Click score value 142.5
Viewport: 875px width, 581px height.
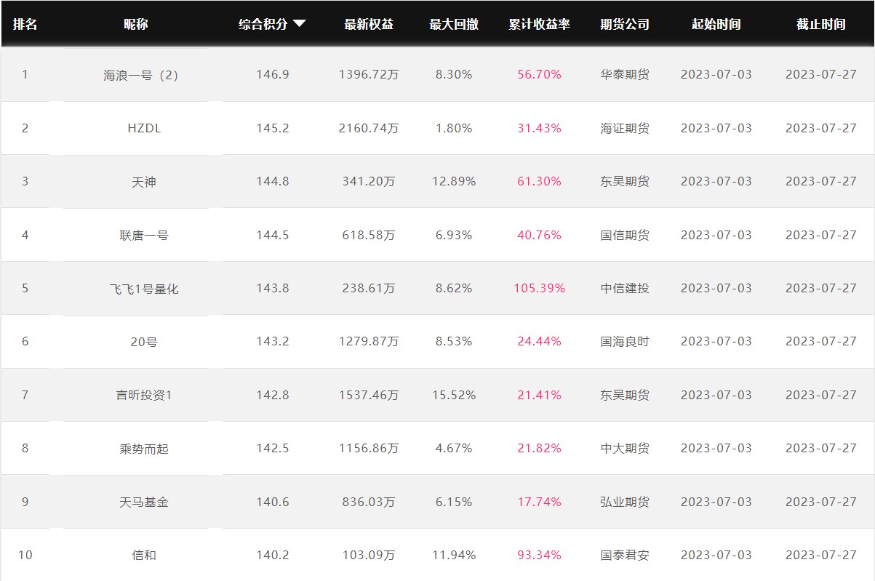273,448
